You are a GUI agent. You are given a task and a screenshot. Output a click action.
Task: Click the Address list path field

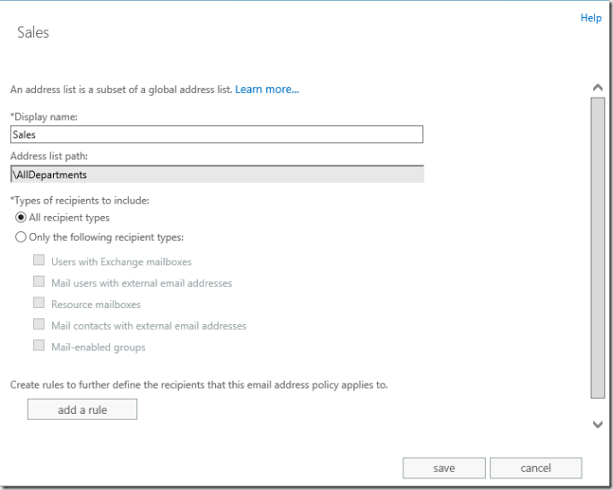point(216,175)
